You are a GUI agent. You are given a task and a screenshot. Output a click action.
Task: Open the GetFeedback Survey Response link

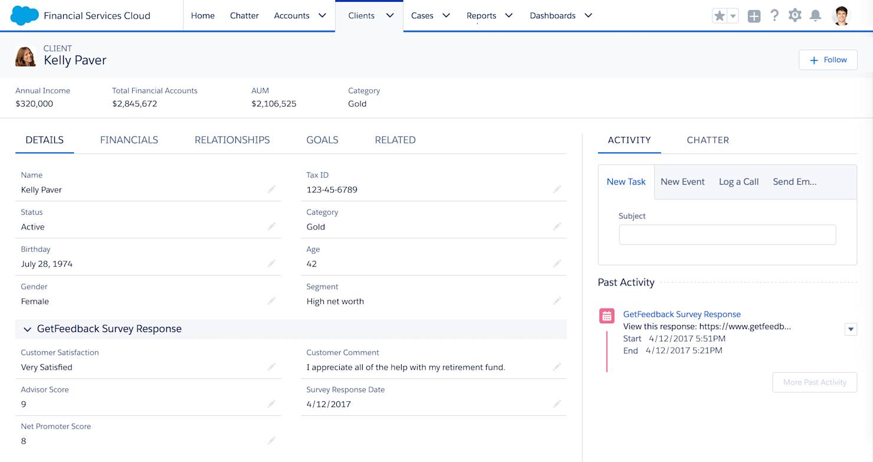coord(682,314)
